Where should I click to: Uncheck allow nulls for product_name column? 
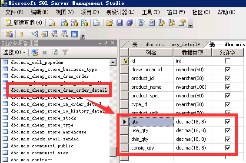pos(228,87)
